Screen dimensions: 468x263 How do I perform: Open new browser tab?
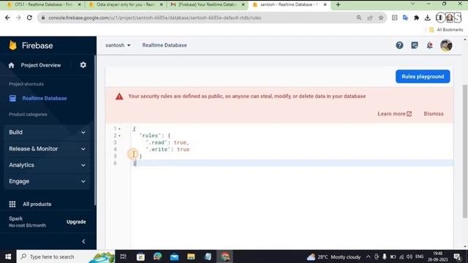(x=338, y=4)
